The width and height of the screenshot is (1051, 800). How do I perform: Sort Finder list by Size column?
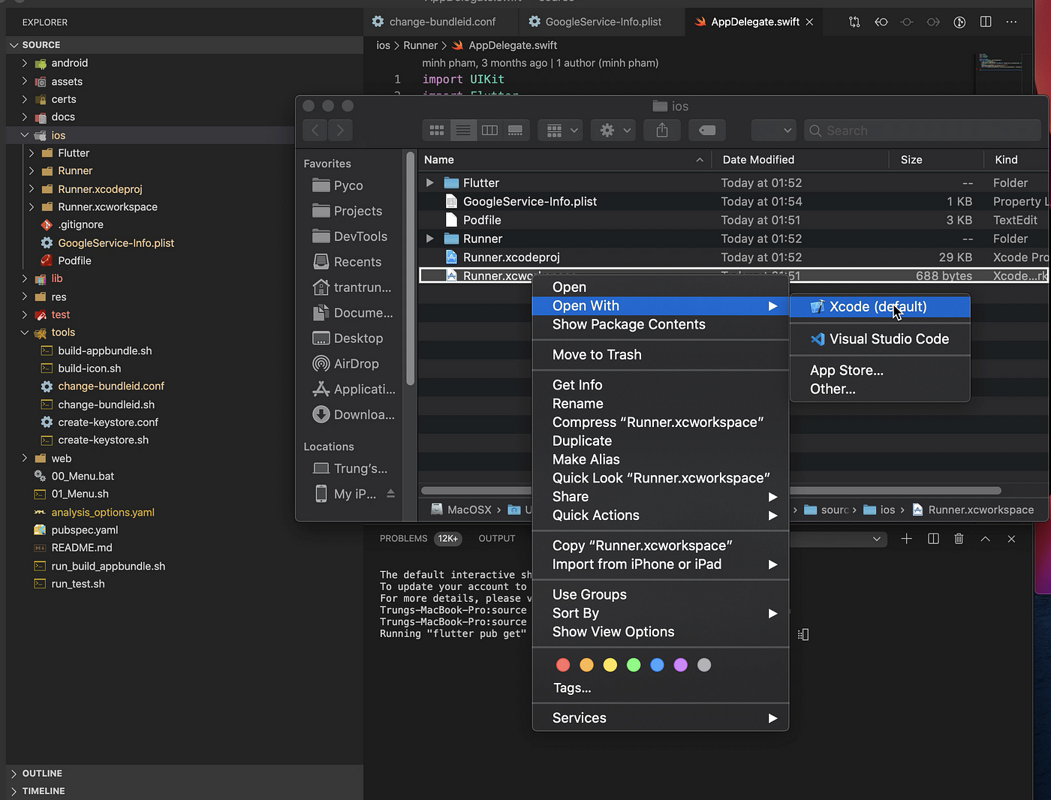click(936, 159)
